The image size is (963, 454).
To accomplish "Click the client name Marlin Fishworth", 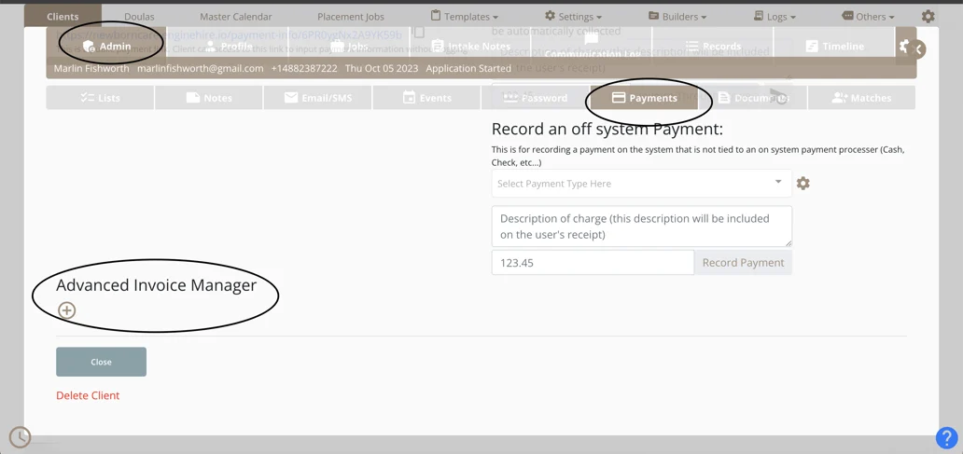I will pos(91,68).
